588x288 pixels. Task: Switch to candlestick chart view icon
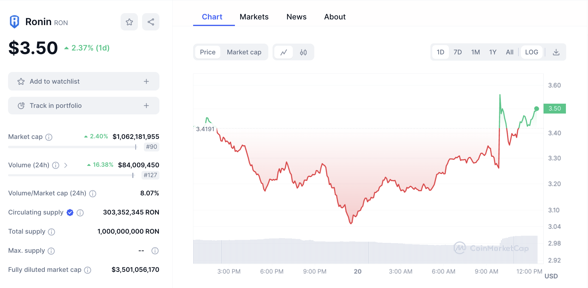click(x=303, y=52)
